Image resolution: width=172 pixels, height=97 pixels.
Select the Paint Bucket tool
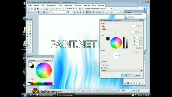[x=27, y=34]
